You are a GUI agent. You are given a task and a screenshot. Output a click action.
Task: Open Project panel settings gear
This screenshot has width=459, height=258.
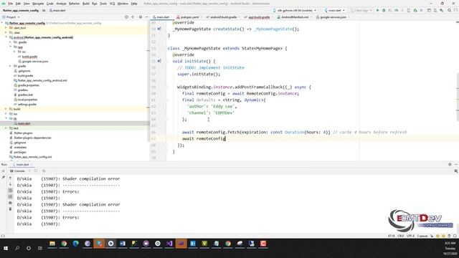141,17
